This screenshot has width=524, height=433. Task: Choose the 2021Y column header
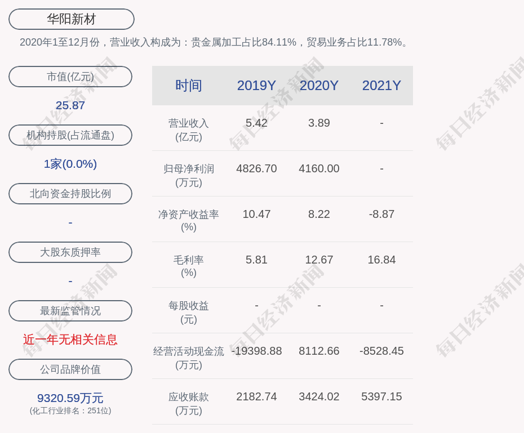pyautogui.click(x=381, y=86)
